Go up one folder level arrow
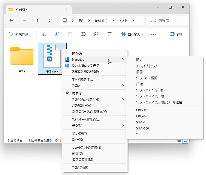The height and width of the screenshot is (175, 206). click(x=38, y=21)
